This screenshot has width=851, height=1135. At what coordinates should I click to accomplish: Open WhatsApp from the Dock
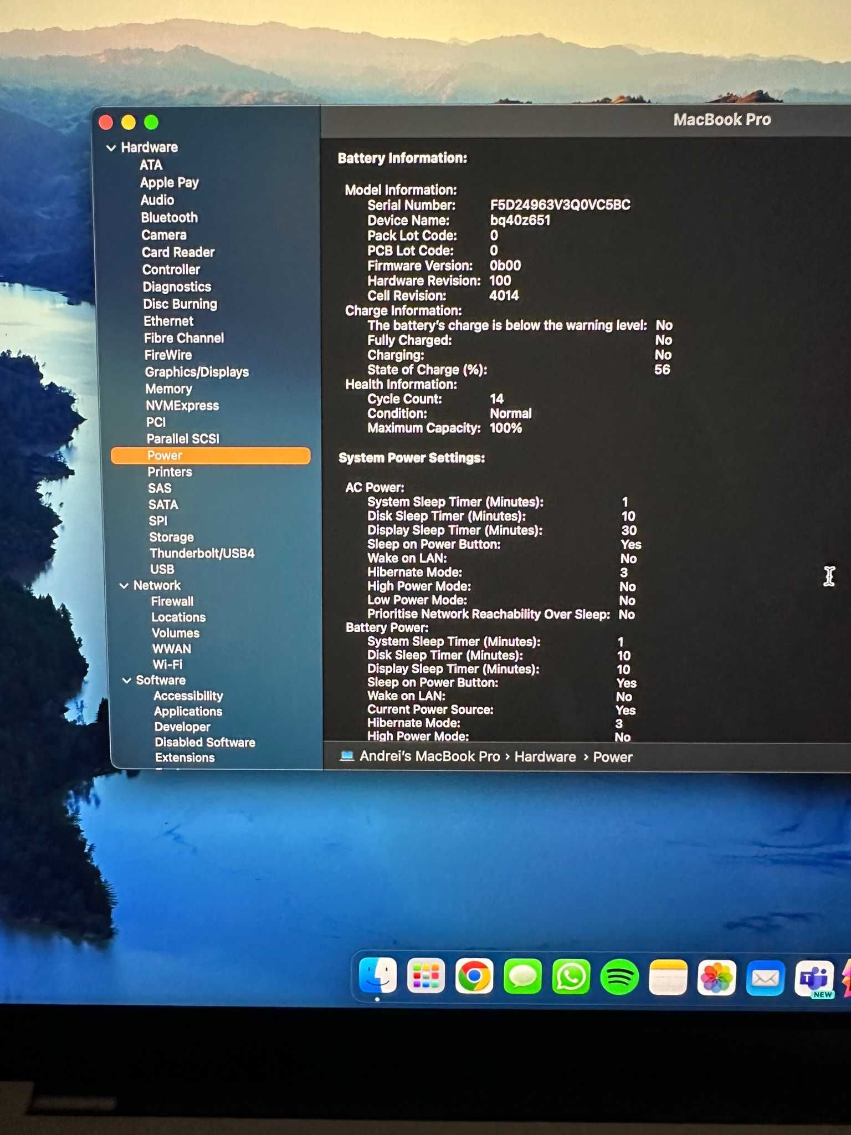[571, 976]
